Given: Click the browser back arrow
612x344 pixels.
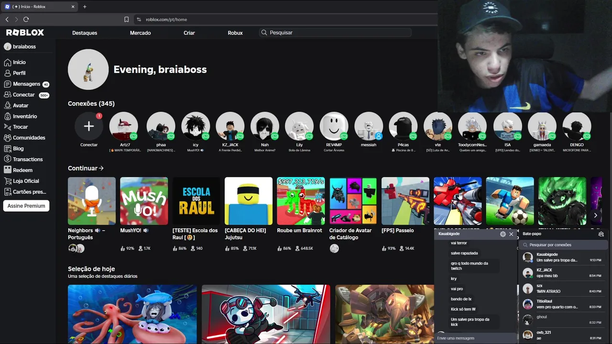Looking at the screenshot, I should coord(7,19).
